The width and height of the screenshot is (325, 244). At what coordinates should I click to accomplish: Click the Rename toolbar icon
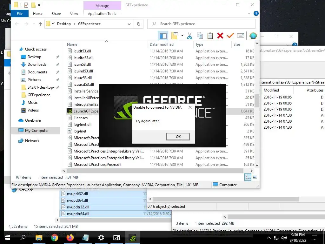click(241, 36)
